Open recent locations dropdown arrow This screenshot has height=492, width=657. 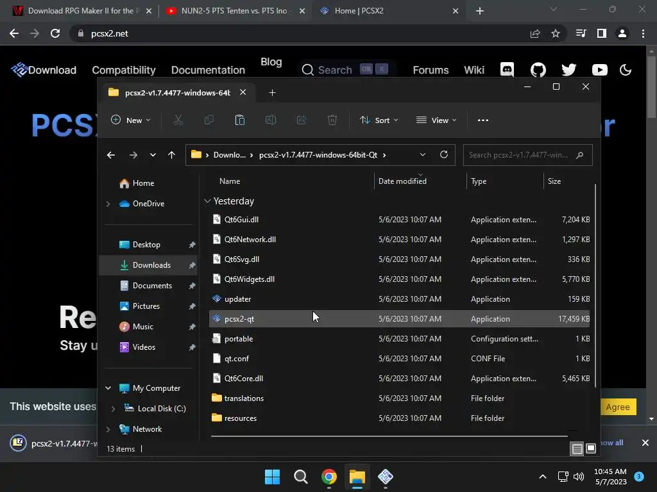(153, 155)
